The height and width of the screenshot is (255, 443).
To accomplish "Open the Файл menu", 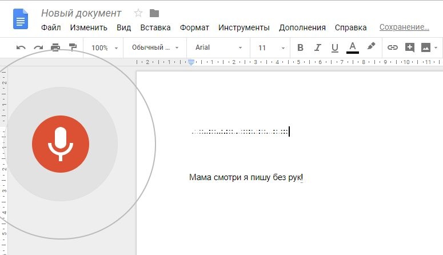I will [51, 27].
